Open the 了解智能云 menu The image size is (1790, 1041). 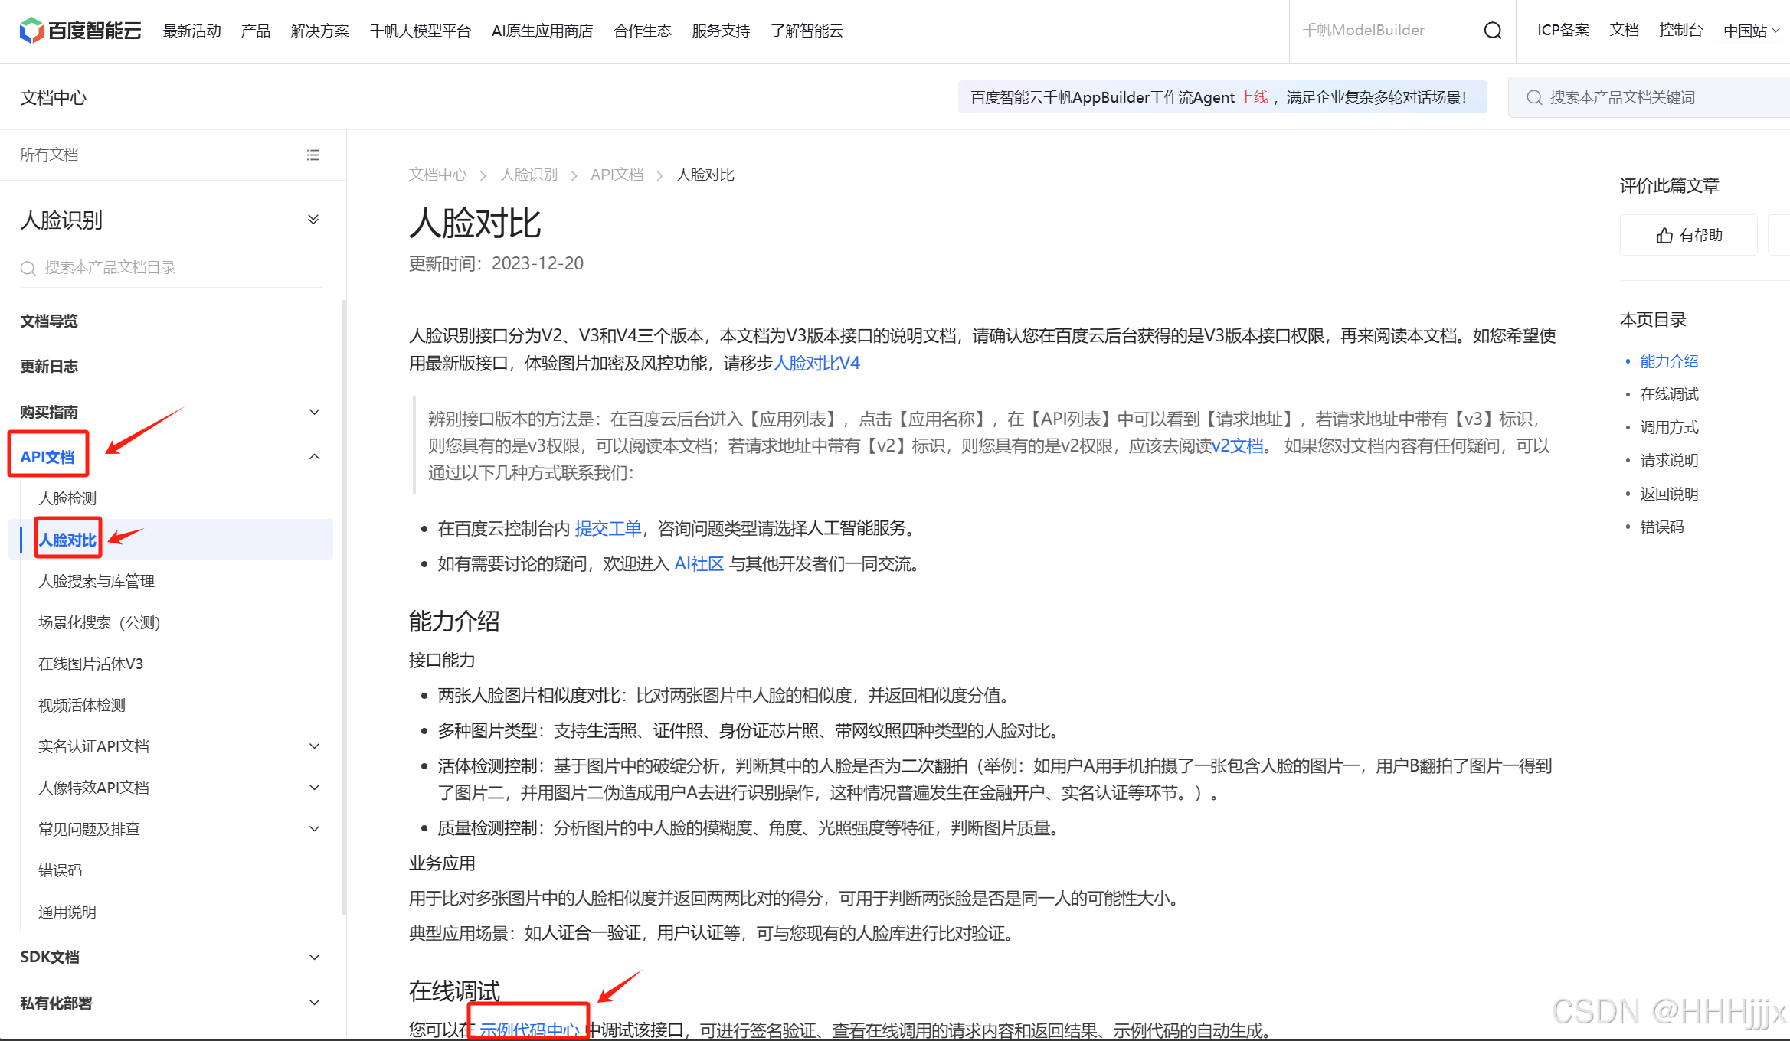(x=807, y=31)
